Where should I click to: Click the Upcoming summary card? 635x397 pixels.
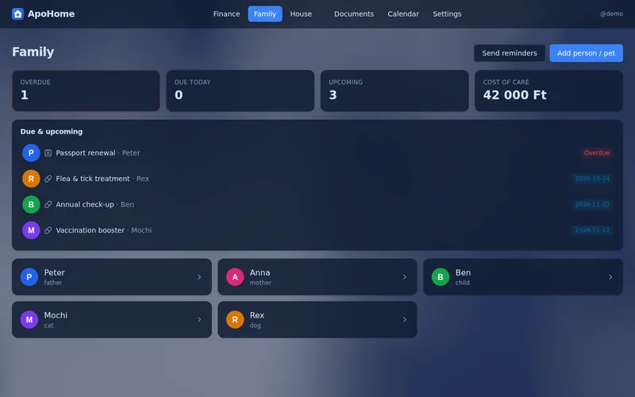click(394, 91)
